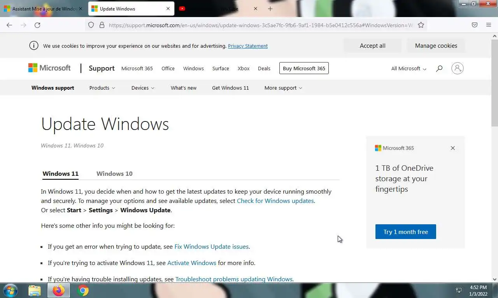Click Windows support in sub navigation

(53, 88)
